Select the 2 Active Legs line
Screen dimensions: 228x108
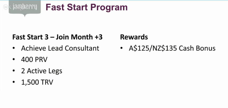[x=42, y=71]
